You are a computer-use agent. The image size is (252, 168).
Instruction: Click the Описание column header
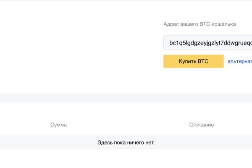(x=202, y=125)
